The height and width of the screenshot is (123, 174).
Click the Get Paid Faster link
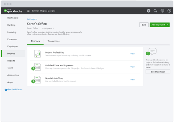coord(15,89)
